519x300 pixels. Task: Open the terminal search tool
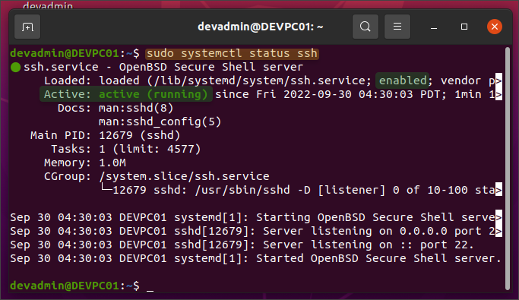[x=366, y=27]
